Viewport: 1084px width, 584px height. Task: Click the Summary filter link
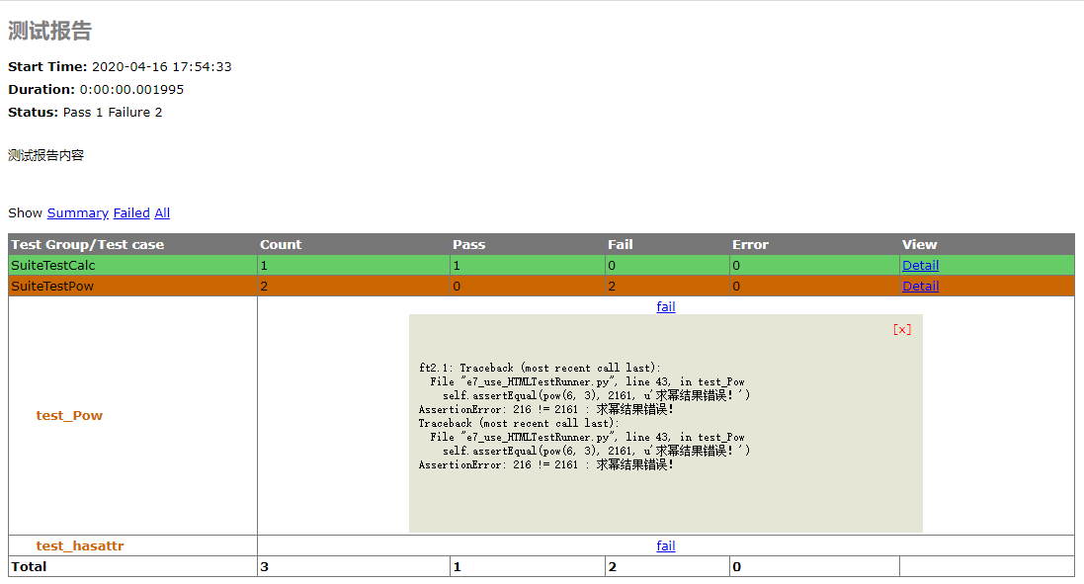77,212
